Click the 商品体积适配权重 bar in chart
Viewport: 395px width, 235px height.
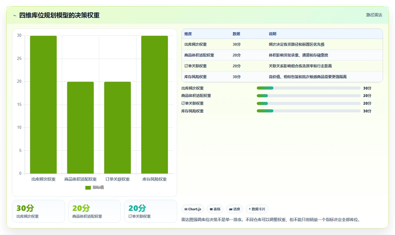(x=80, y=128)
